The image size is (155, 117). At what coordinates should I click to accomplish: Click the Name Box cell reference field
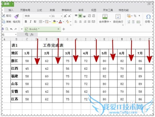9,34
